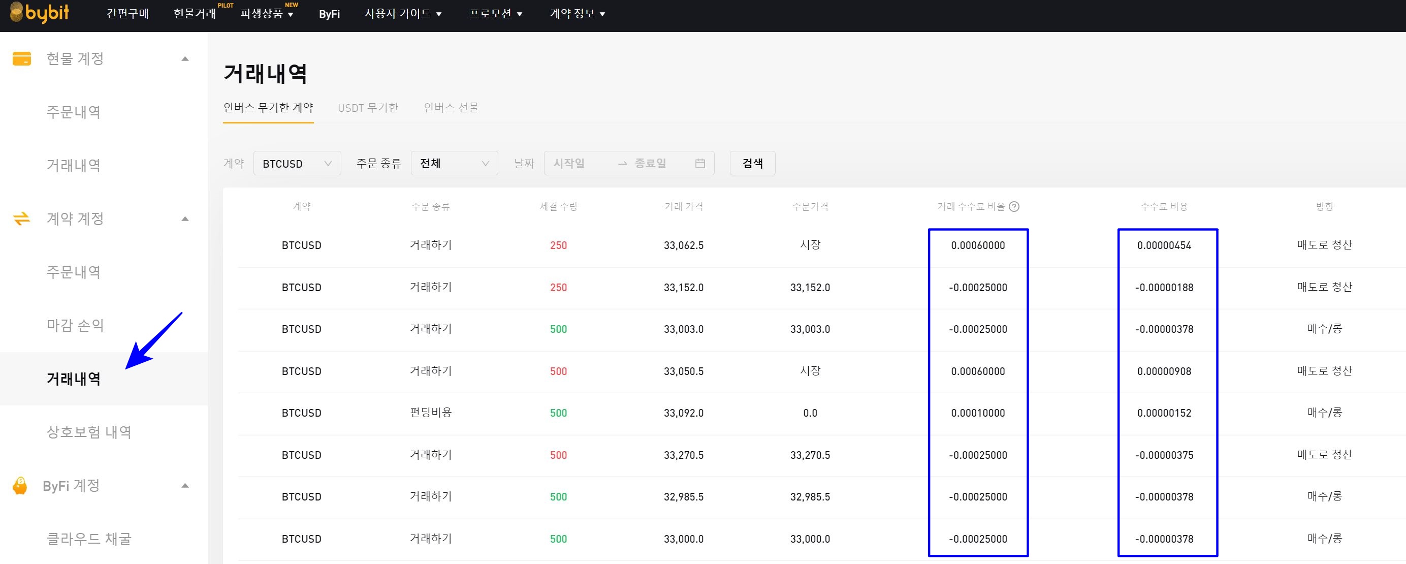1406x564 pixels.
Task: Click the spot account wallet icon
Action: pos(22,58)
